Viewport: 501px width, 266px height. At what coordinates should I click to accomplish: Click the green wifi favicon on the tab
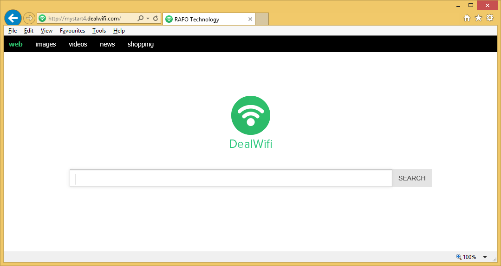pyautogui.click(x=169, y=19)
